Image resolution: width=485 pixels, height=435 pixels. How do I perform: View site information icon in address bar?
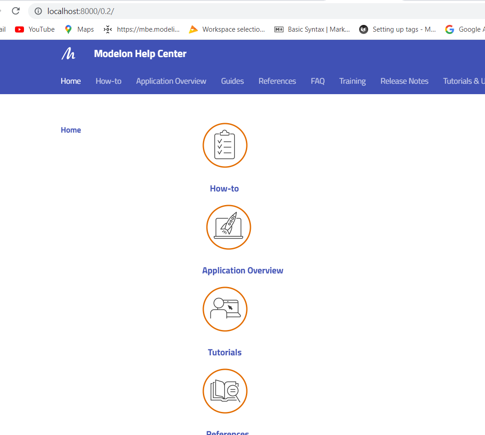click(x=38, y=11)
